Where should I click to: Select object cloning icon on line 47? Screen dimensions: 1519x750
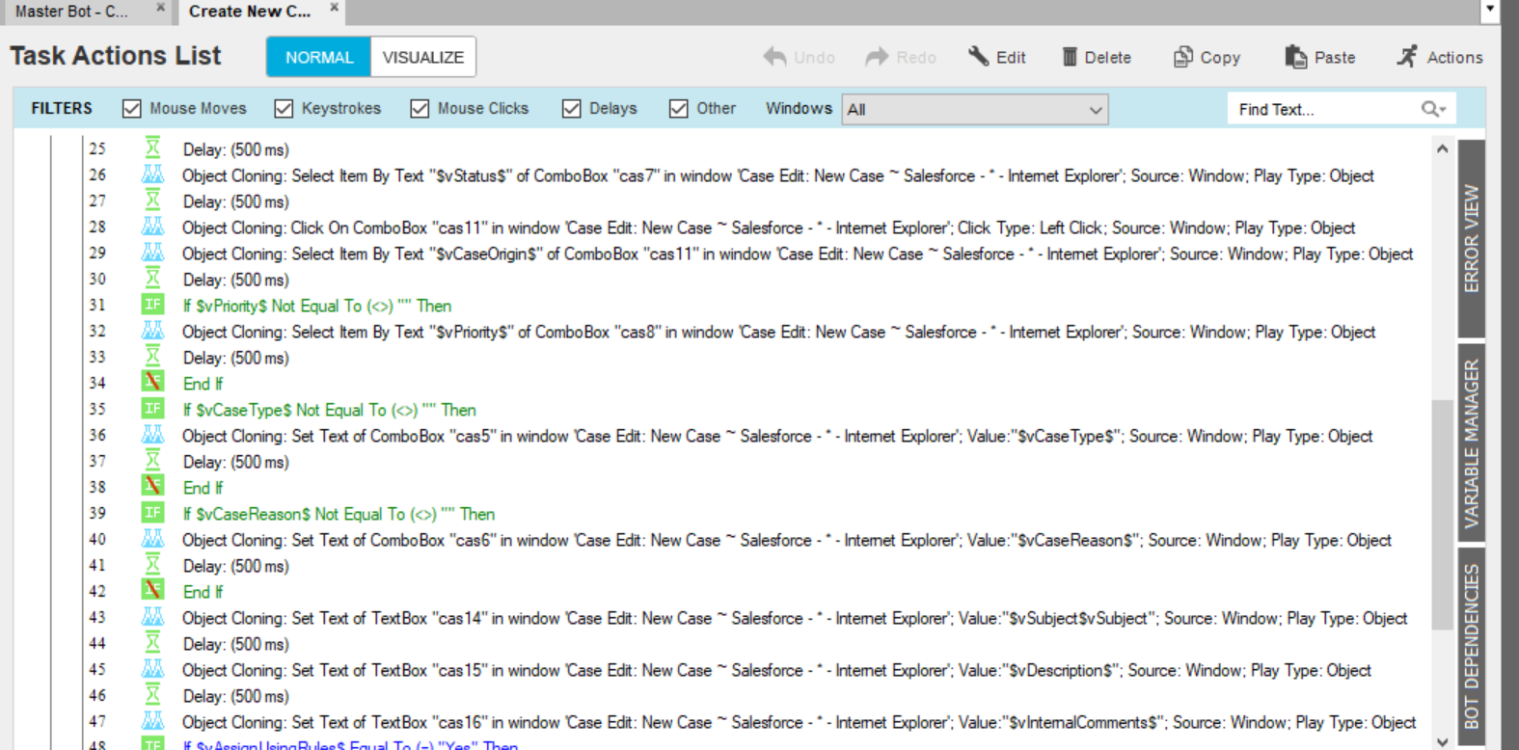point(152,721)
